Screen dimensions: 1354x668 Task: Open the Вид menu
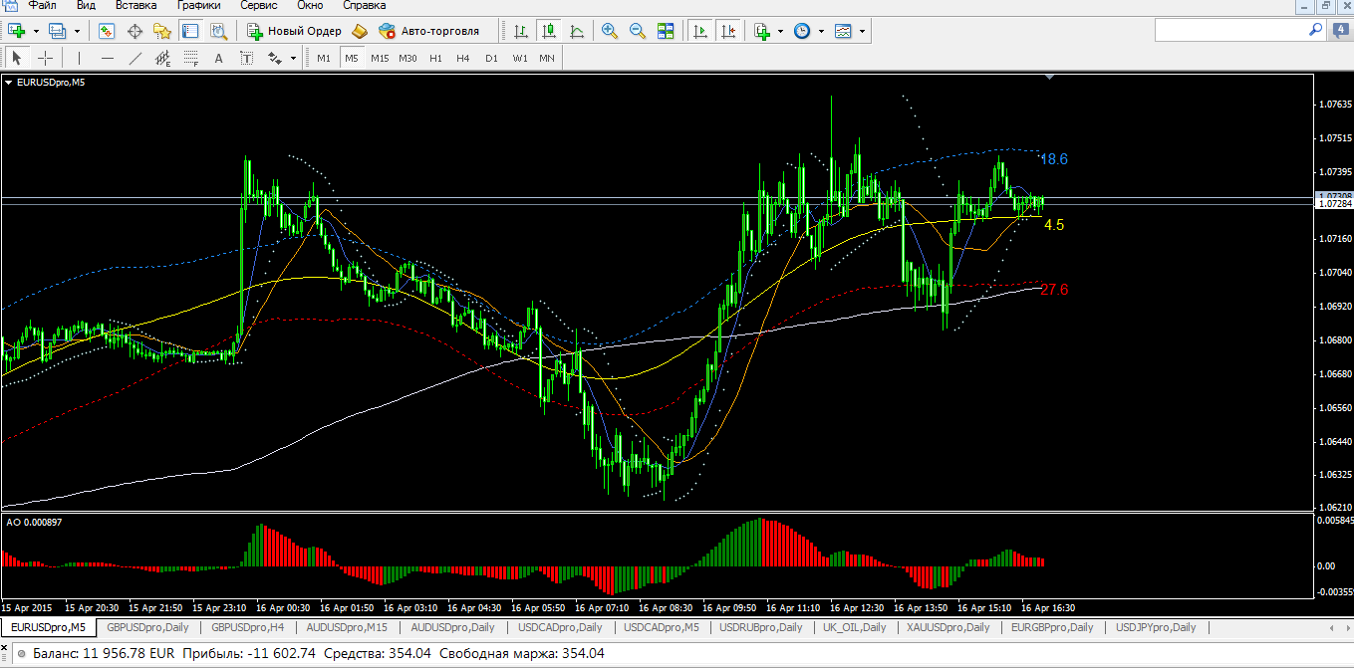tap(86, 6)
